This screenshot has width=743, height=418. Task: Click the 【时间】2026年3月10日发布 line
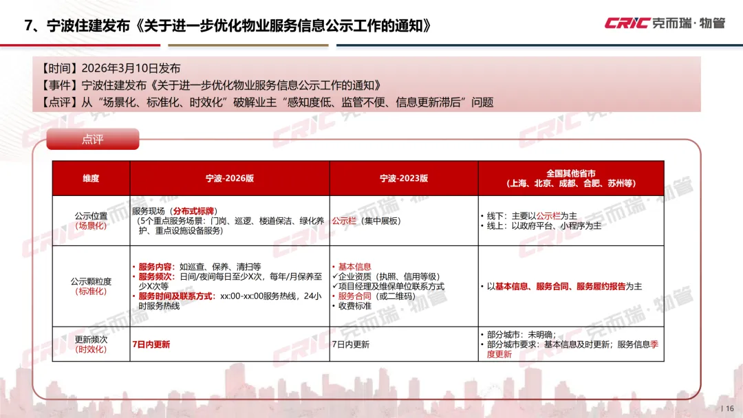111,68
